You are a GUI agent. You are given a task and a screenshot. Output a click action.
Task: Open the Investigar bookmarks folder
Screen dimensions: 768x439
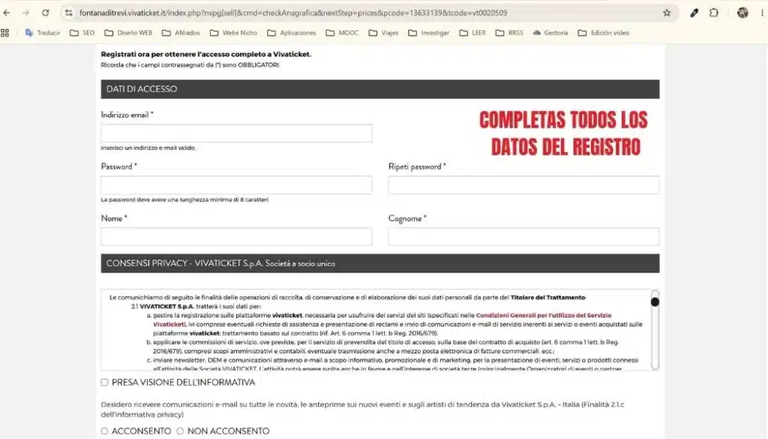point(428,33)
